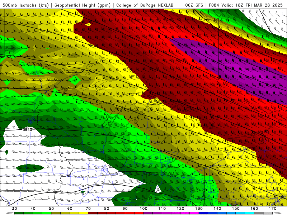
Task: Click the '40' value on the color scale
Action: coord(33,209)
